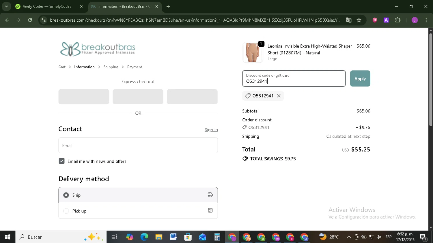Image resolution: width=433 pixels, height=243 pixels.
Task: Reload the checkout page
Action: click(x=30, y=20)
